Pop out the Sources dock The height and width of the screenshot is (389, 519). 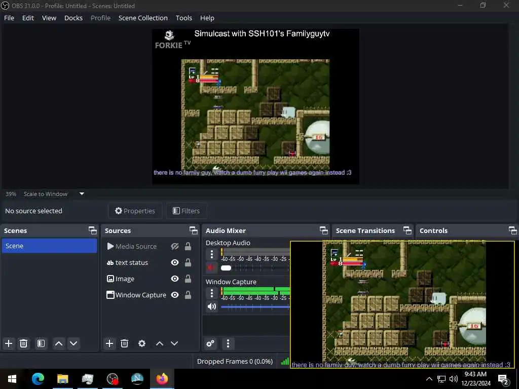tap(194, 230)
